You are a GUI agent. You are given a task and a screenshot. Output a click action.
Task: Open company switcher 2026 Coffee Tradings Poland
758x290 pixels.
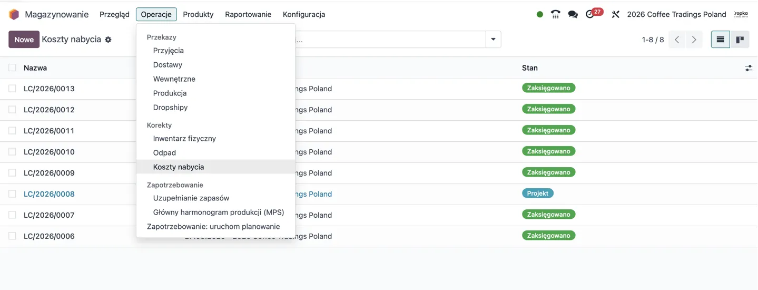(x=676, y=14)
